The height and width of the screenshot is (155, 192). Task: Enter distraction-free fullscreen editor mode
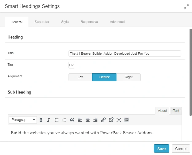click(119, 120)
